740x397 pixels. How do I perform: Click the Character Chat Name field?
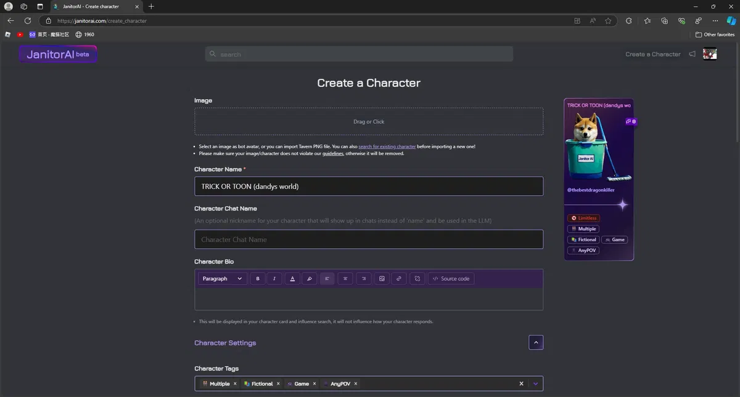(x=368, y=239)
